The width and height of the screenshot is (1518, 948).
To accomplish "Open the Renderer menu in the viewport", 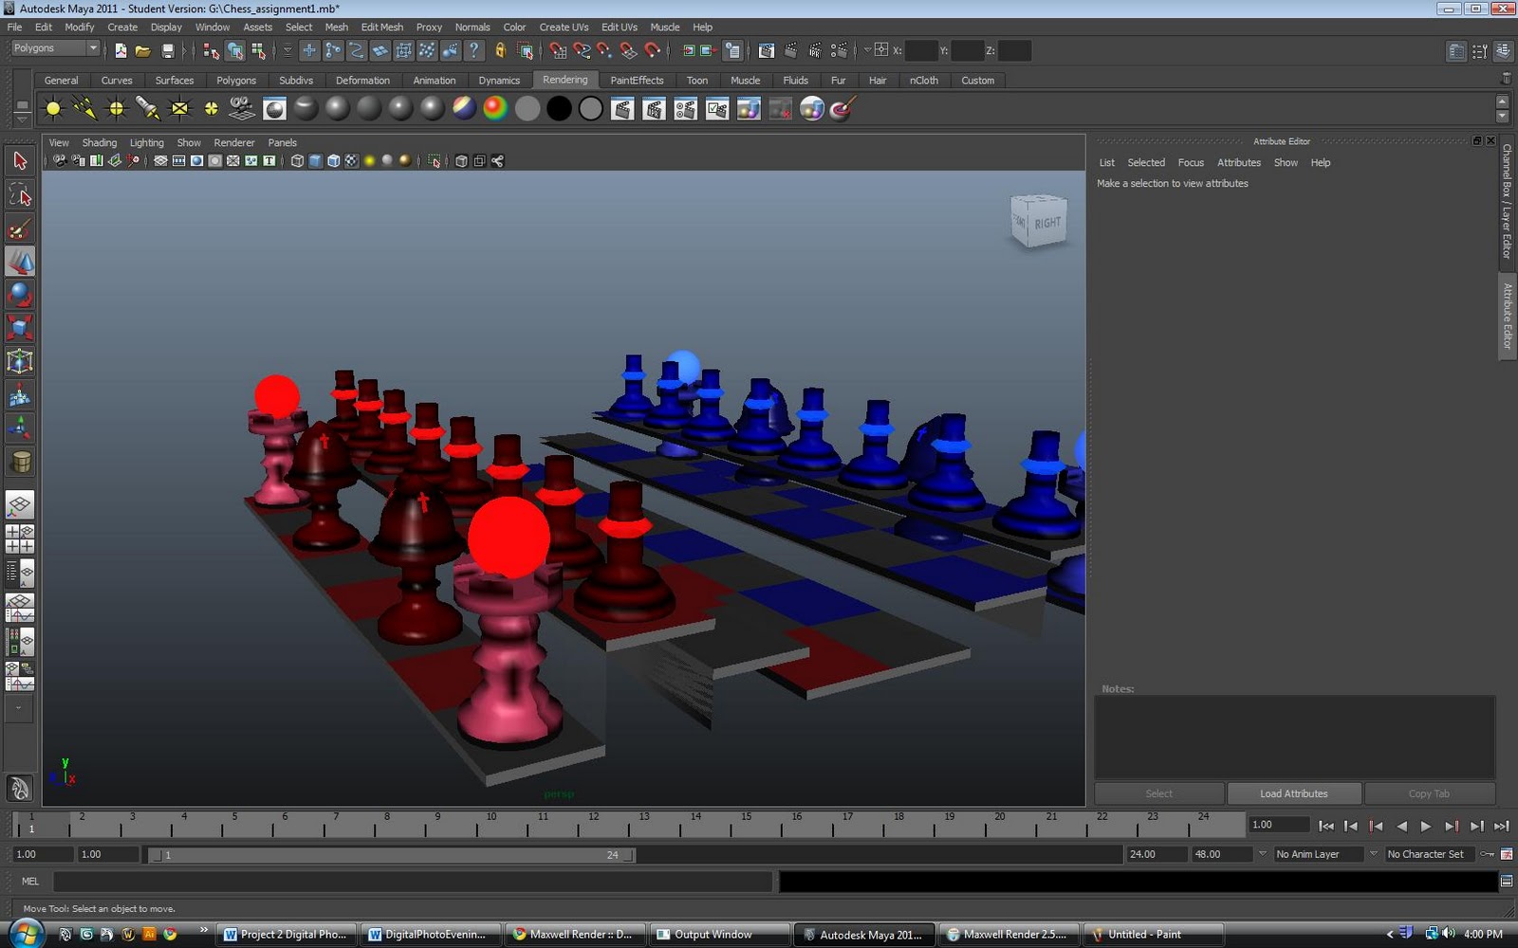I will [233, 142].
